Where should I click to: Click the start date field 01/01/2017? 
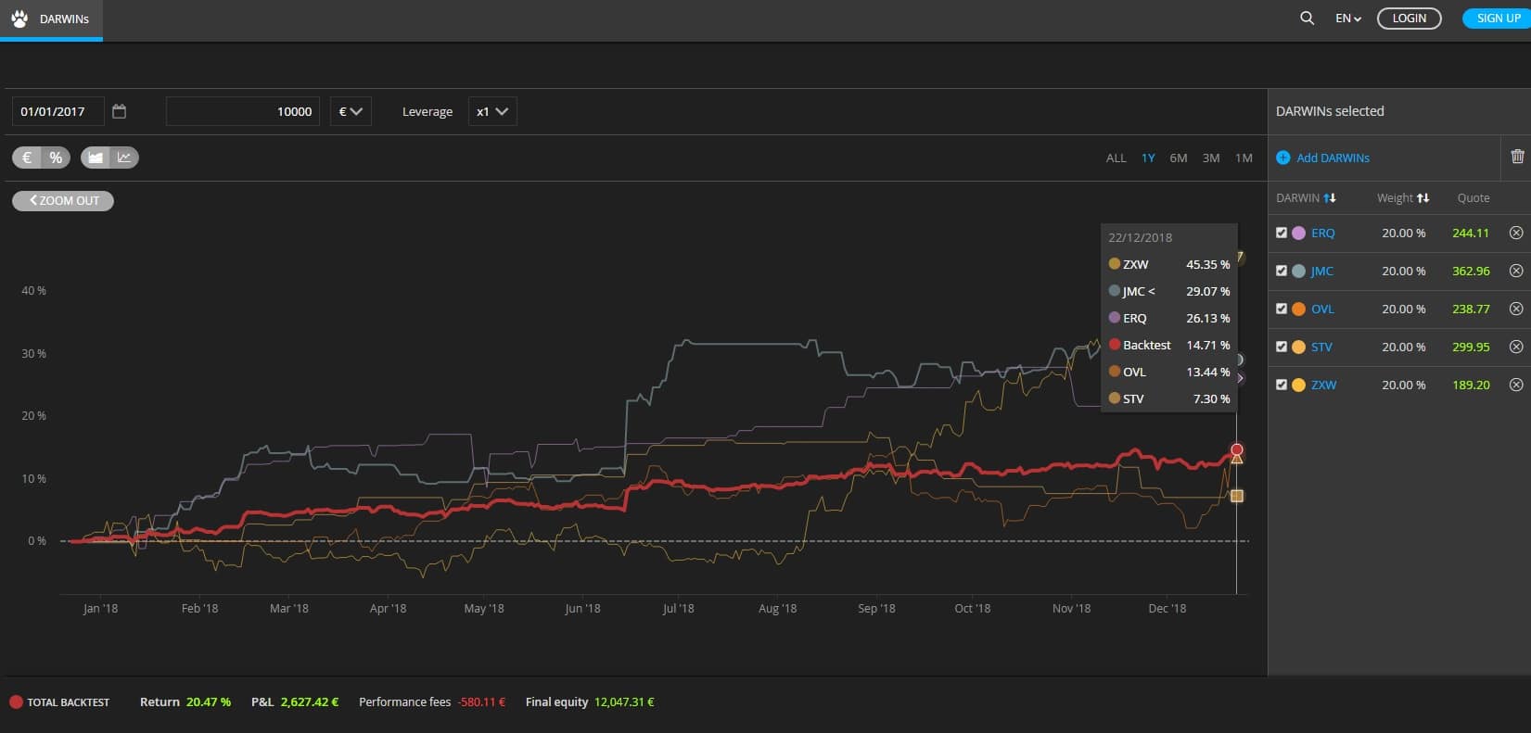coord(57,111)
